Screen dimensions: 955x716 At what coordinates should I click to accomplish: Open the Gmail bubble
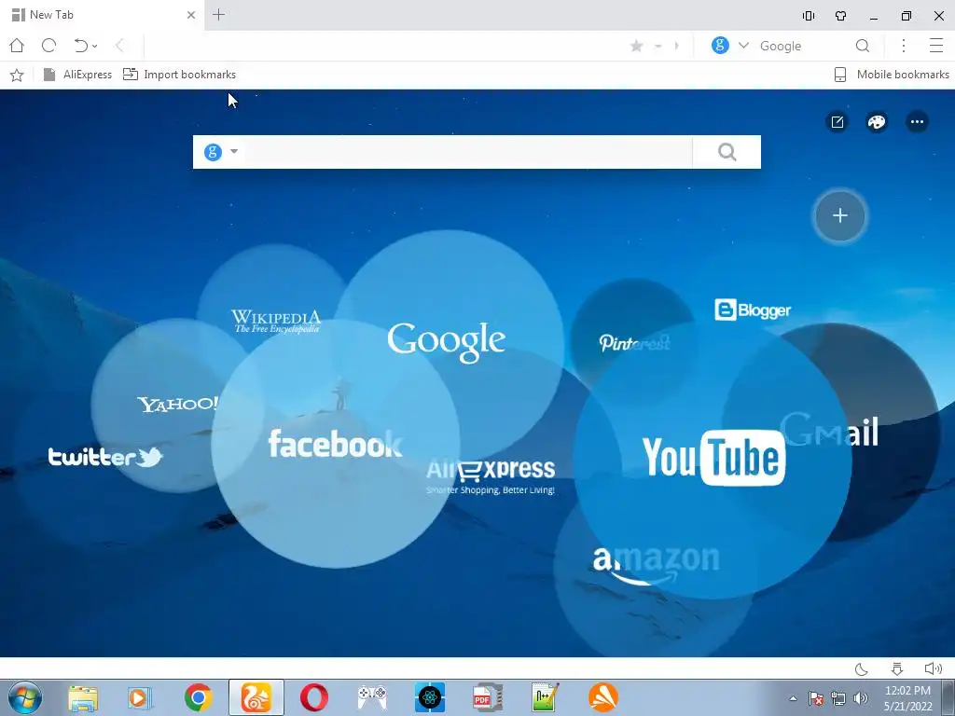829,431
